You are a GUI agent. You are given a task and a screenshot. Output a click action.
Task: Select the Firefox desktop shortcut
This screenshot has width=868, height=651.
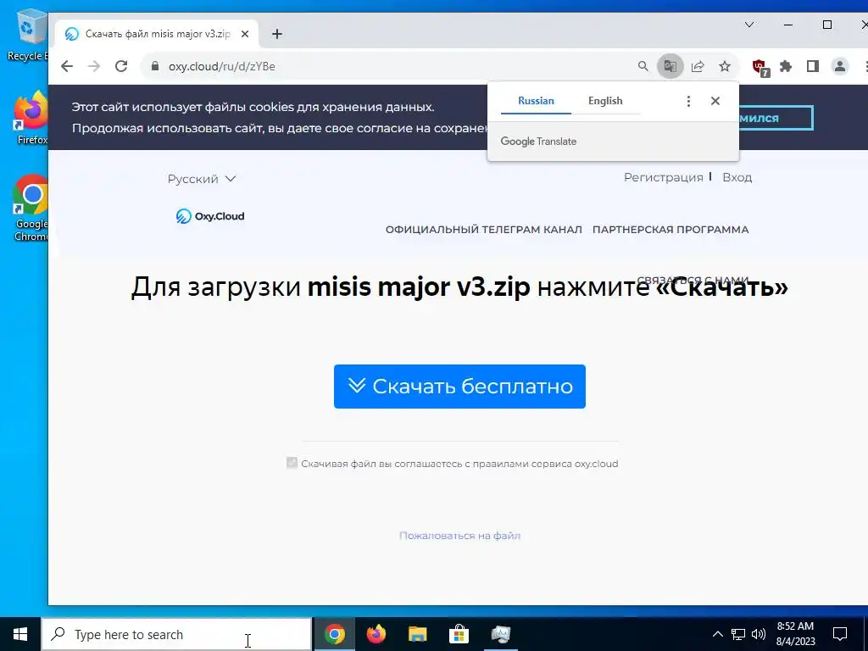pyautogui.click(x=31, y=119)
